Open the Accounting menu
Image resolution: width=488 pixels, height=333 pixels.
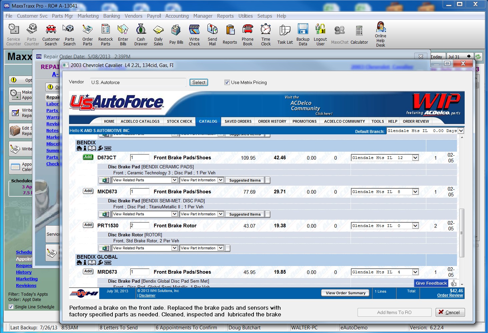177,16
